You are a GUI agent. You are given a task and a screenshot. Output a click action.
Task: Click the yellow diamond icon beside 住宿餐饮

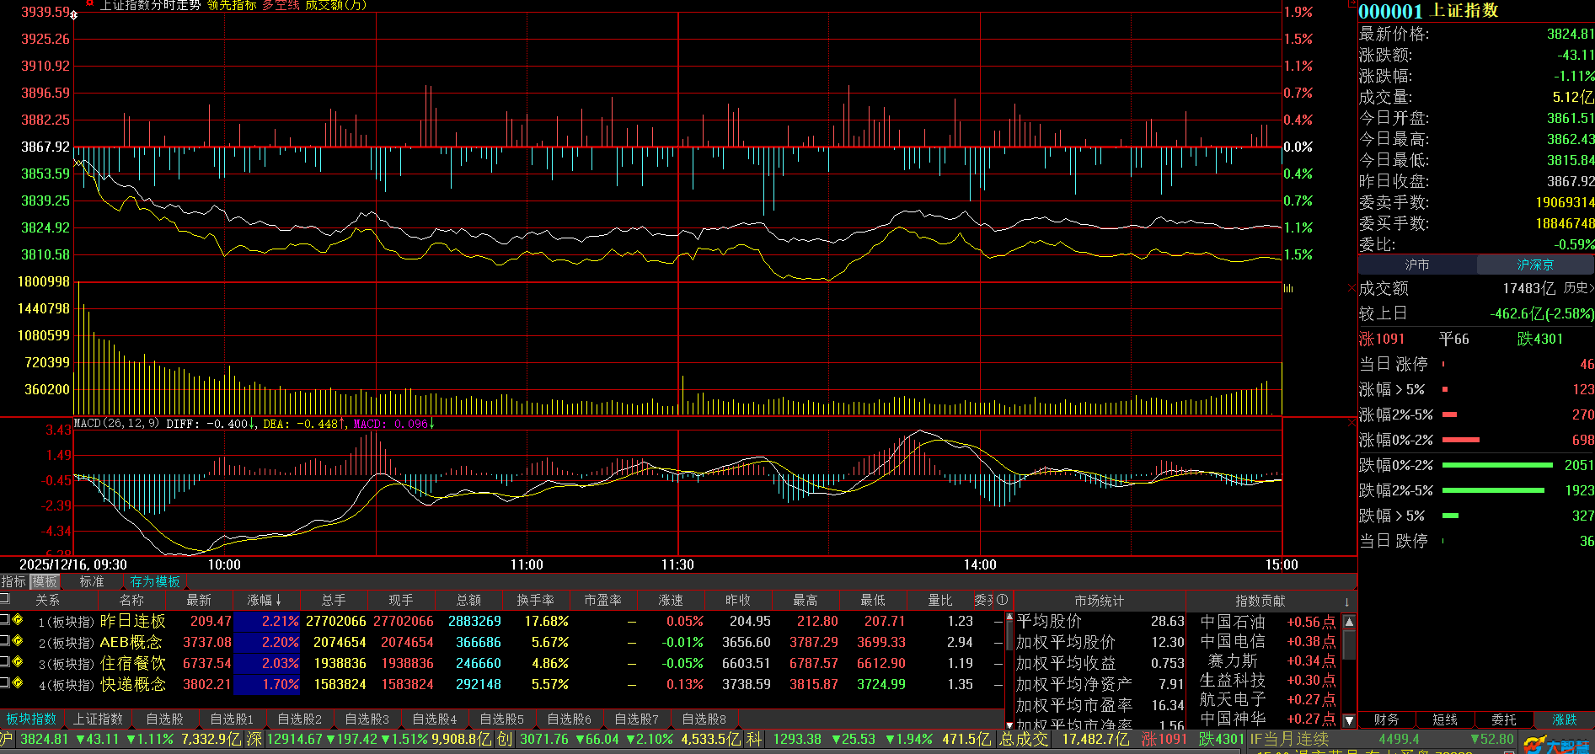(18, 663)
